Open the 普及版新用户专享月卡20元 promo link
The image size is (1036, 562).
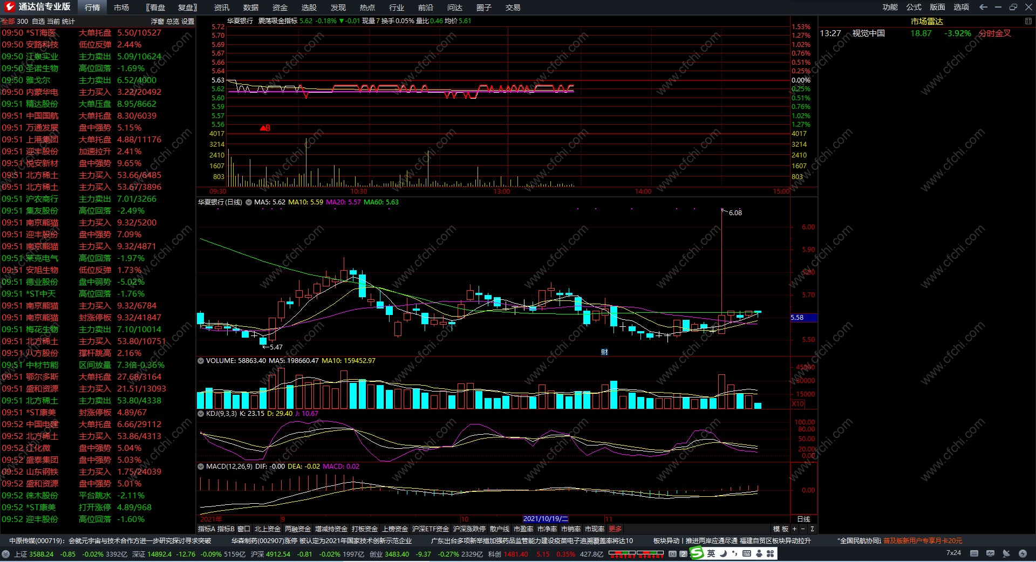[923, 541]
